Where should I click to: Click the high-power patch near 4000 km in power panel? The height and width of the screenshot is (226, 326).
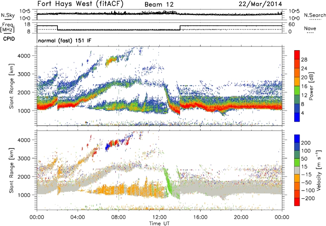pos(111,61)
